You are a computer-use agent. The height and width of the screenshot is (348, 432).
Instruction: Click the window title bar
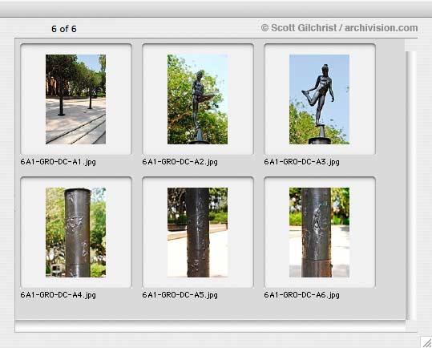click(x=216, y=9)
